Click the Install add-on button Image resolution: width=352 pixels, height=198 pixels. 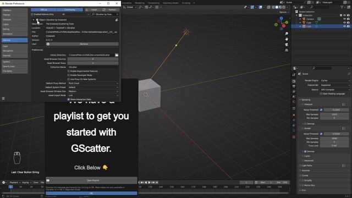pos(92,10)
